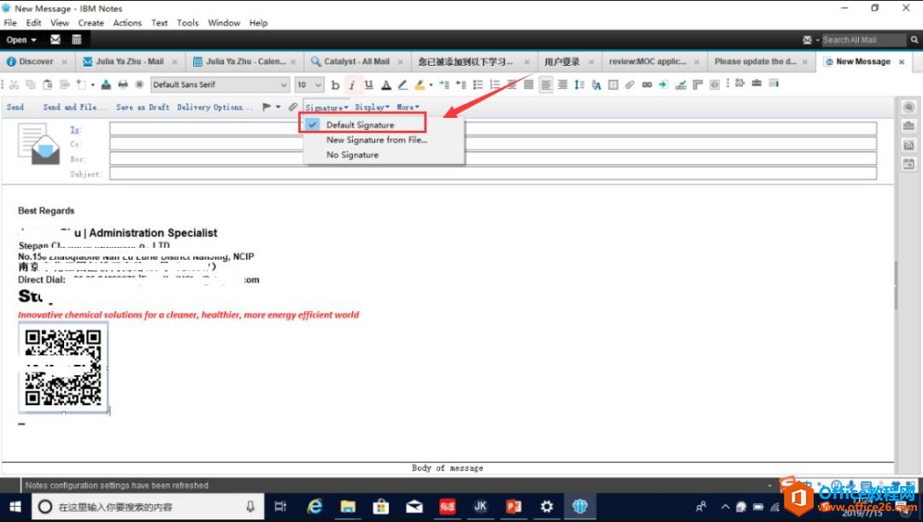Click the Subject input field

[x=492, y=173]
